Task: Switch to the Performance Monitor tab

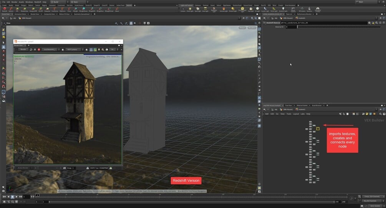Action: click(x=304, y=14)
